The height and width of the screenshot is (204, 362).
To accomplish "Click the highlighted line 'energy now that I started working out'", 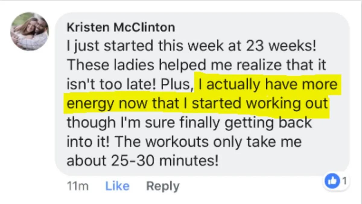I will pos(197,104).
